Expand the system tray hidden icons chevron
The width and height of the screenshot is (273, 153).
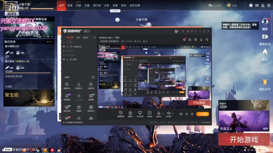coord(242,150)
